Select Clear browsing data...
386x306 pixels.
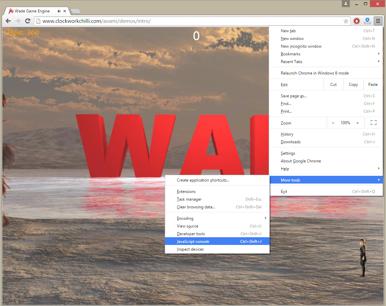tap(217, 207)
